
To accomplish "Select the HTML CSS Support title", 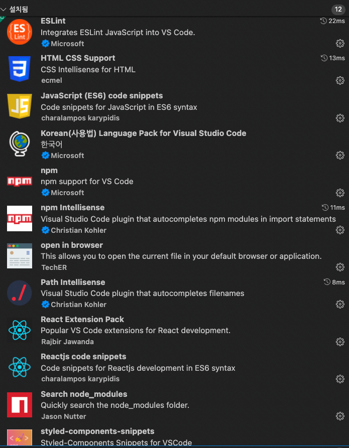I will (78, 58).
